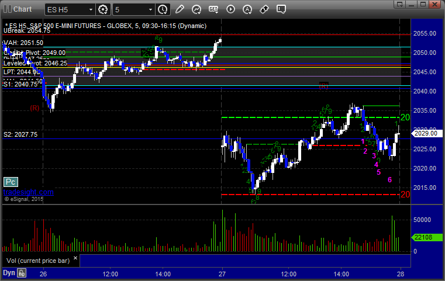This screenshot has height=281, width=445.
Task: Click the green 20 upper band label
Action: click(405, 117)
